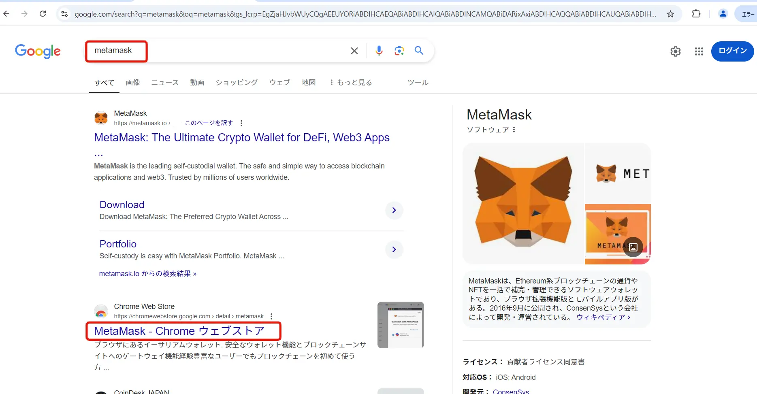Click the browser back arrow
This screenshot has height=394, width=757.
[6, 14]
